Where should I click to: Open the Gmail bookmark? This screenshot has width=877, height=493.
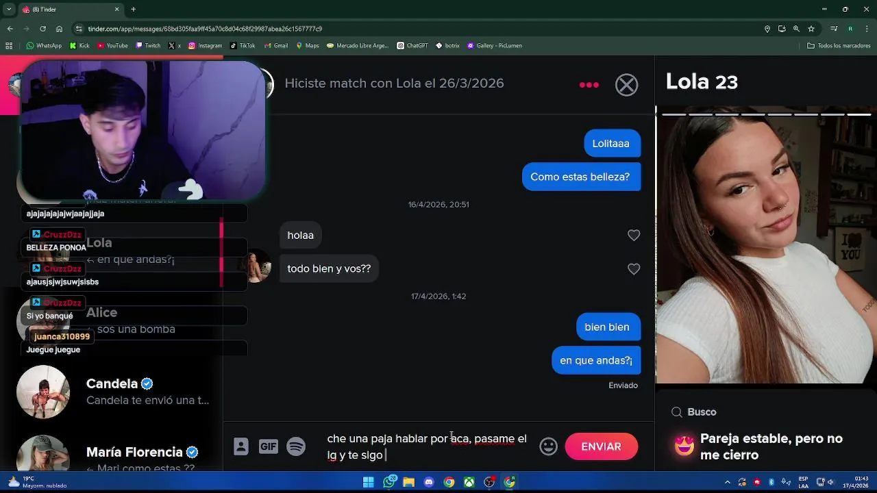pos(276,46)
